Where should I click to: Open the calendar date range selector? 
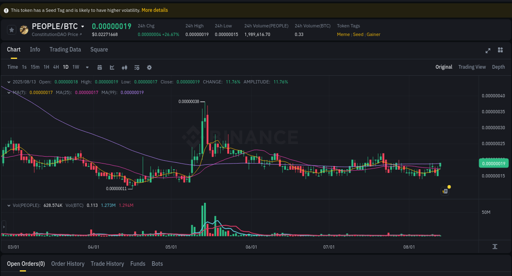coord(100,67)
